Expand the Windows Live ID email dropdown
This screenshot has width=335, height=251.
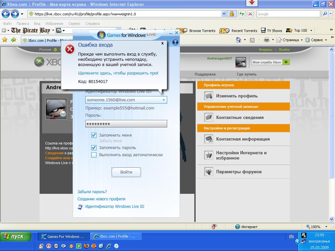164,100
